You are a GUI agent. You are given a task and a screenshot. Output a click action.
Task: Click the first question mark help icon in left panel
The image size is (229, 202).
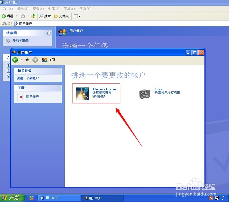click(x=9, y=65)
